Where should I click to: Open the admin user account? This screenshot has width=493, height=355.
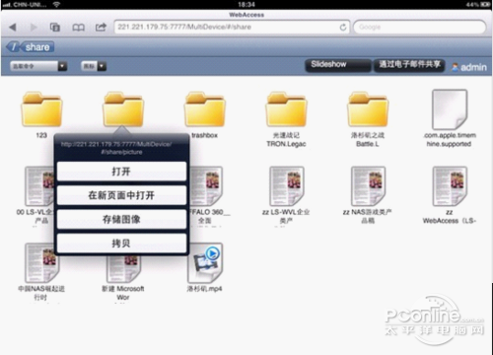click(x=469, y=67)
